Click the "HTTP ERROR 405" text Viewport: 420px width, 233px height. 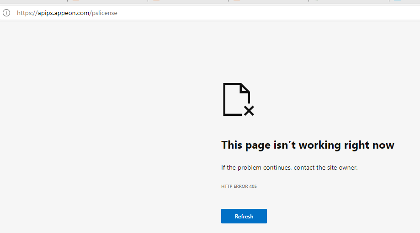(x=239, y=186)
